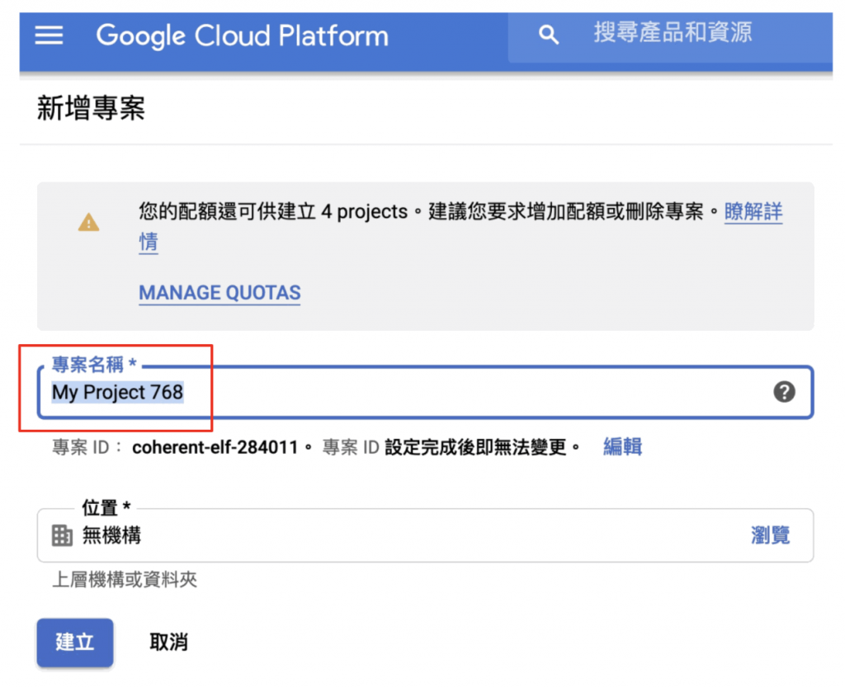Click the organization building icon in location field
This screenshot has height=688, width=845.
point(62,535)
